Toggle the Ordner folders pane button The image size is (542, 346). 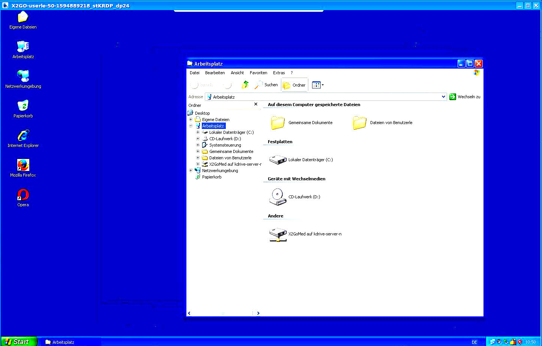294,85
